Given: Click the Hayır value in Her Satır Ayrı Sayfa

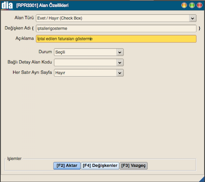Looking at the screenshot, I should [60, 73].
